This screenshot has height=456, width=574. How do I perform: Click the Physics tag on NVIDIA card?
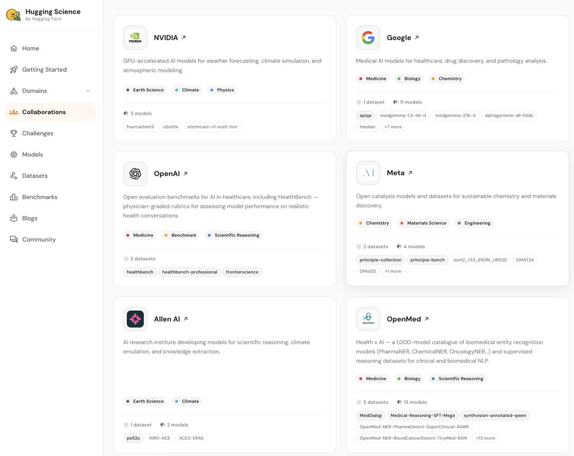click(222, 90)
